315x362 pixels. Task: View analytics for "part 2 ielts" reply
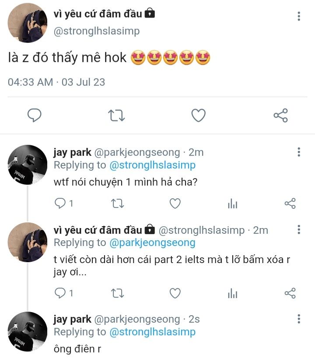(233, 293)
